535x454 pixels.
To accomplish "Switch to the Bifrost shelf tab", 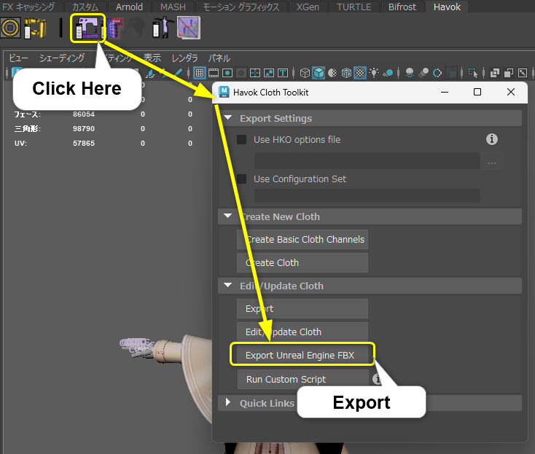I will 402,7.
